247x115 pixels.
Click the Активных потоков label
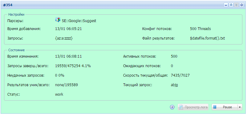click(x=140, y=56)
